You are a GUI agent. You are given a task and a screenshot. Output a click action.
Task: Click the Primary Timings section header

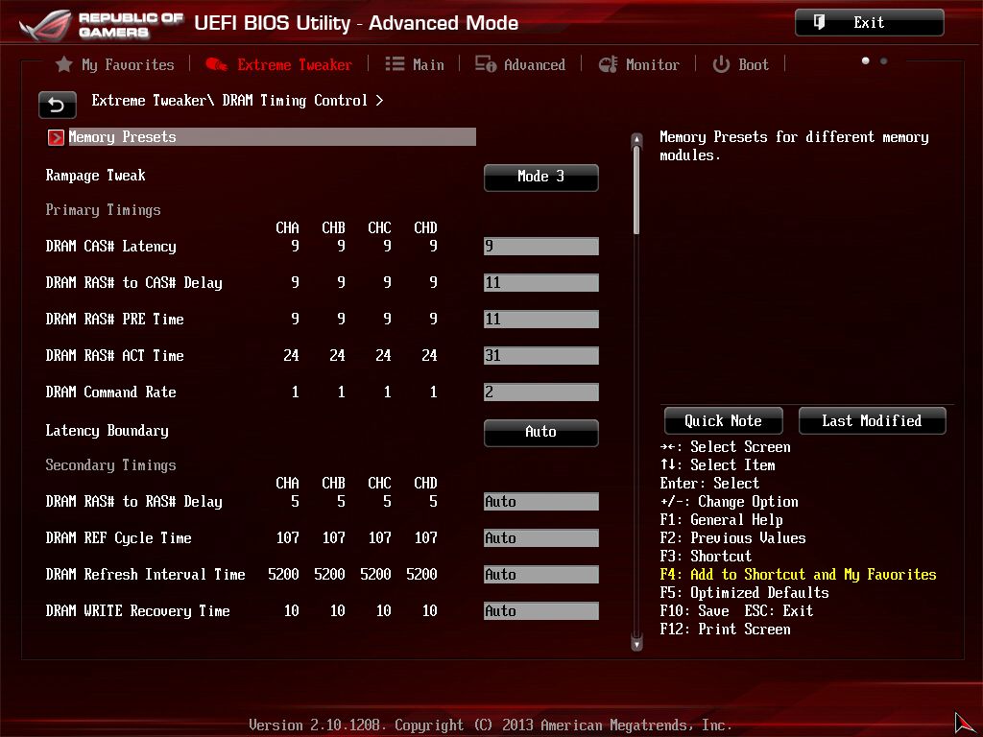[x=103, y=210]
